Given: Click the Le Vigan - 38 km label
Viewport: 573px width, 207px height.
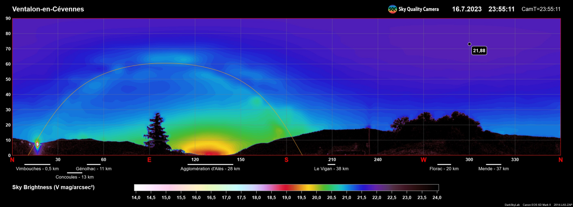Looking at the screenshot, I should [x=331, y=169].
